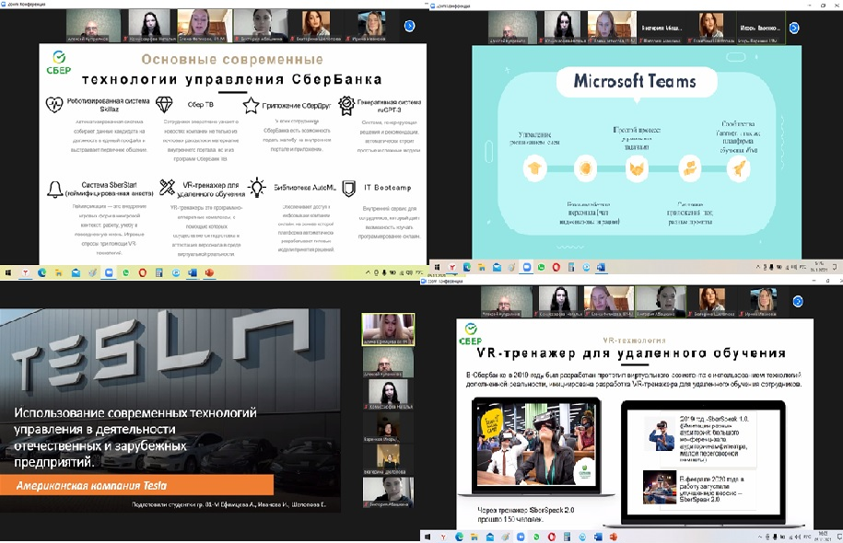The height and width of the screenshot is (543, 843).
Task: Click the diamond icon next to Сбер ТВ
Action: (164, 105)
